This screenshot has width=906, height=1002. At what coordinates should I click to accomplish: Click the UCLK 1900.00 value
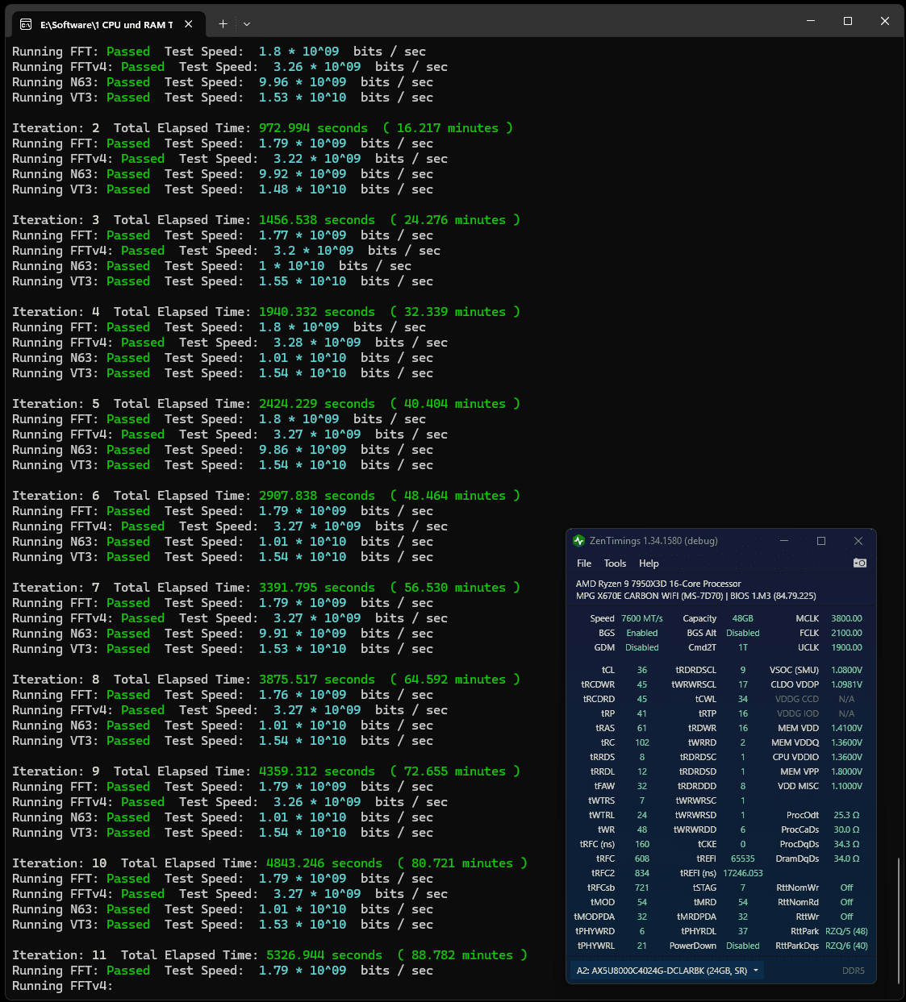coord(846,647)
